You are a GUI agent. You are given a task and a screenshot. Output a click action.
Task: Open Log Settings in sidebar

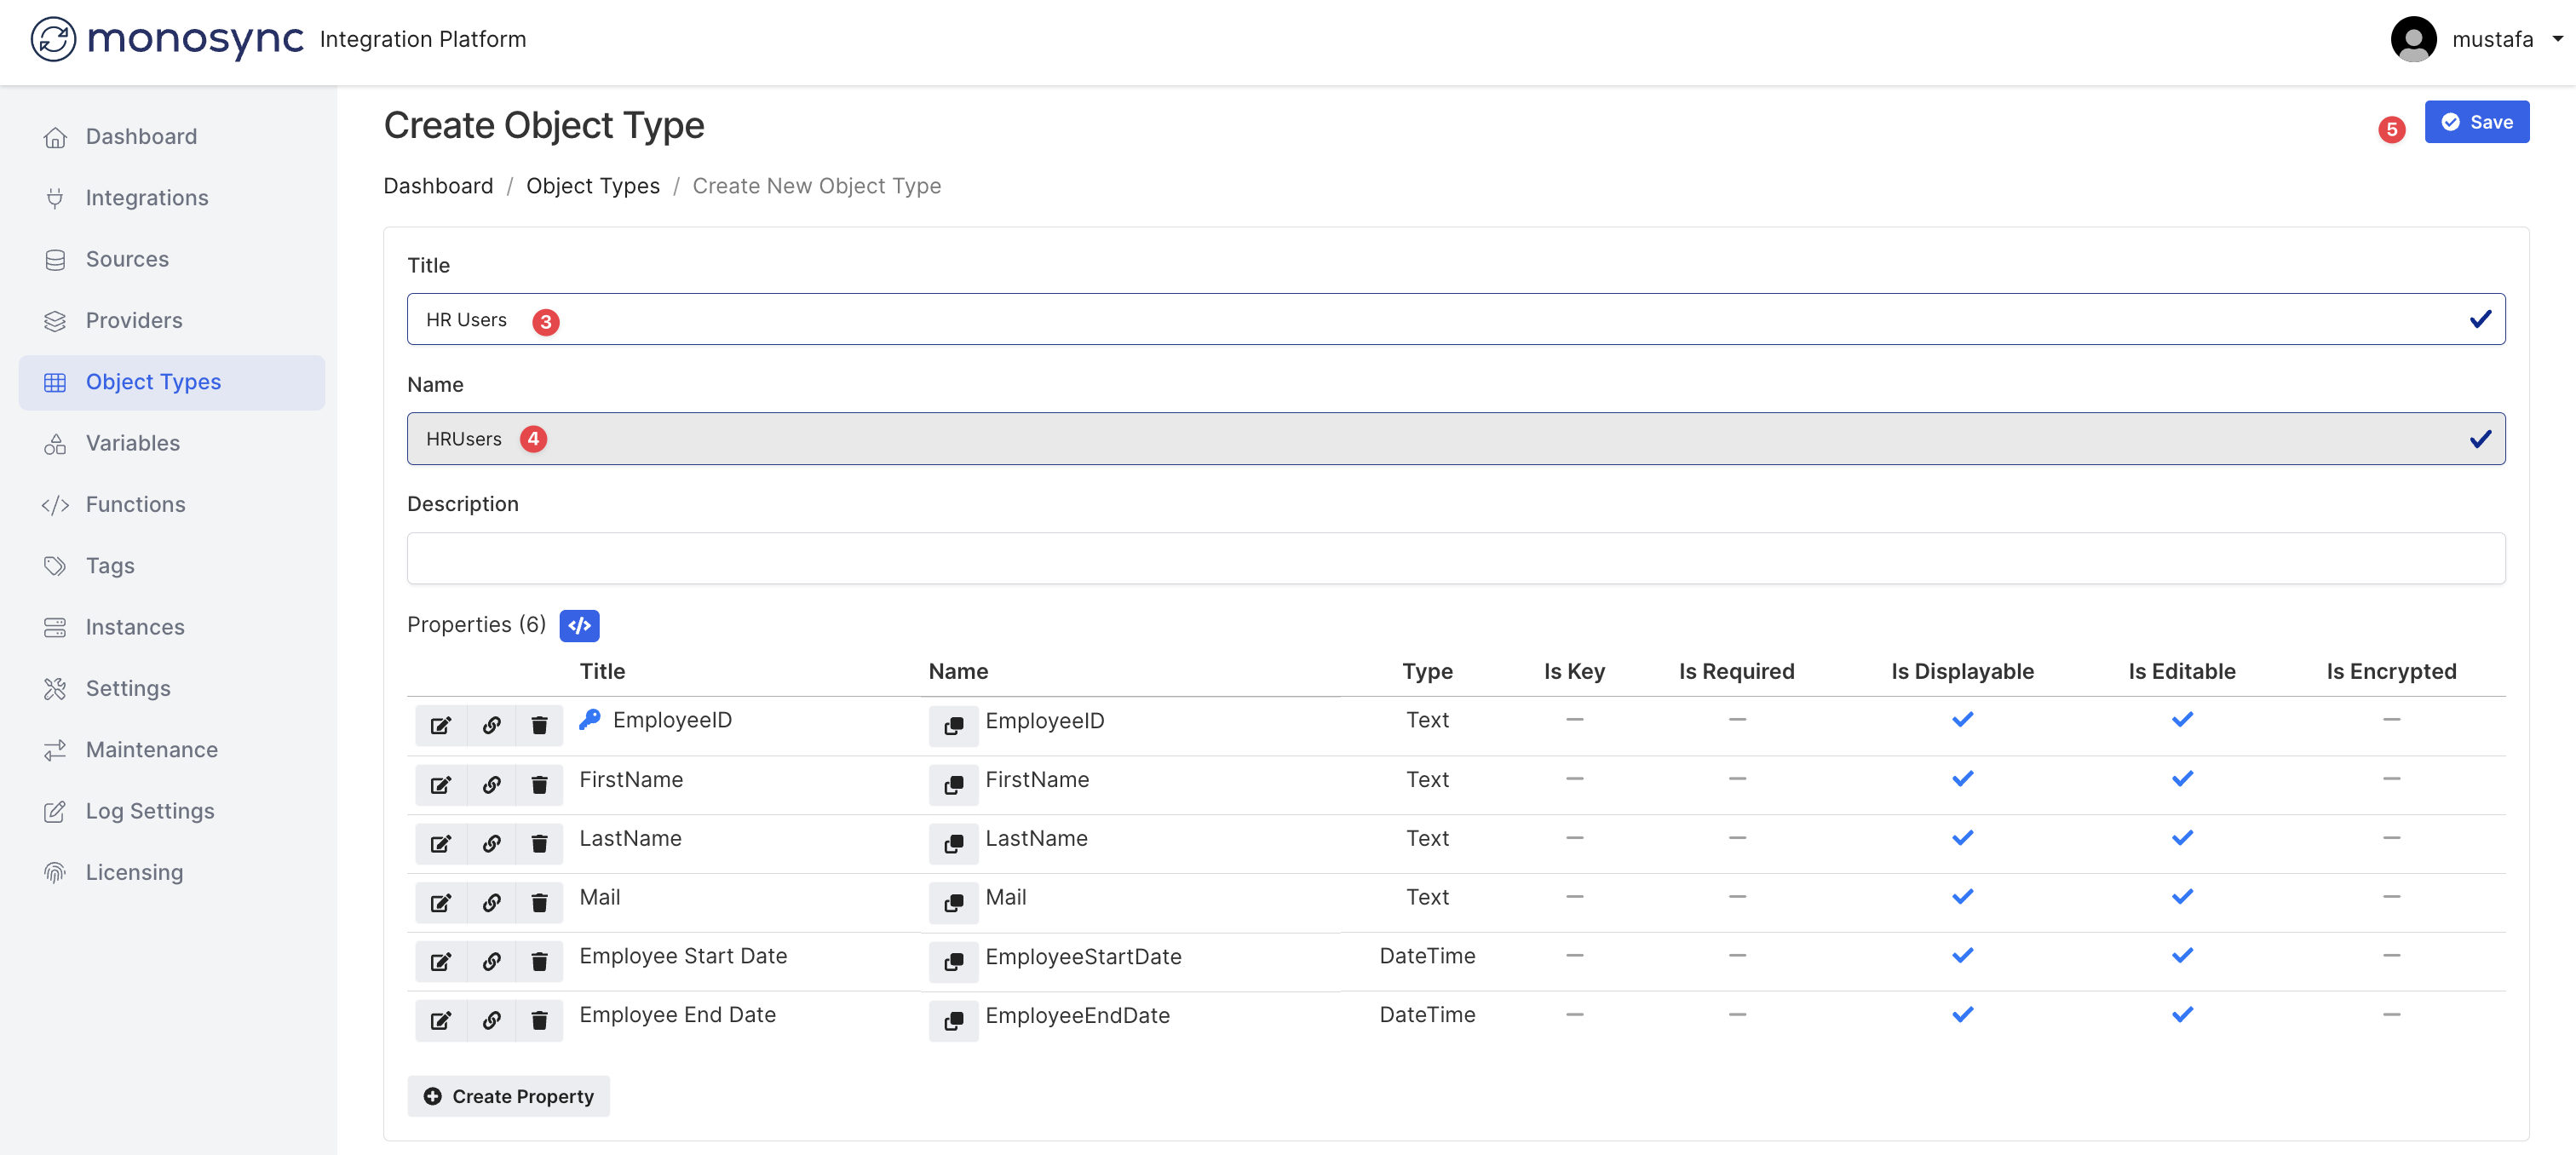point(150,810)
